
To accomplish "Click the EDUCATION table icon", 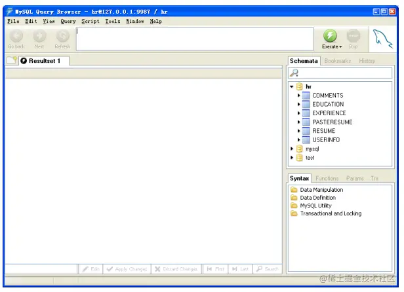I will point(306,104).
